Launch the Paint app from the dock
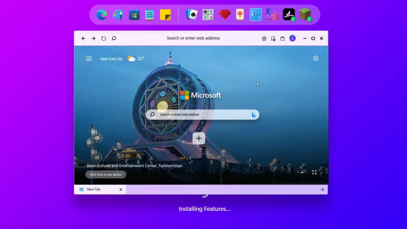Image resolution: width=407 pixels, height=229 pixels. click(x=118, y=15)
